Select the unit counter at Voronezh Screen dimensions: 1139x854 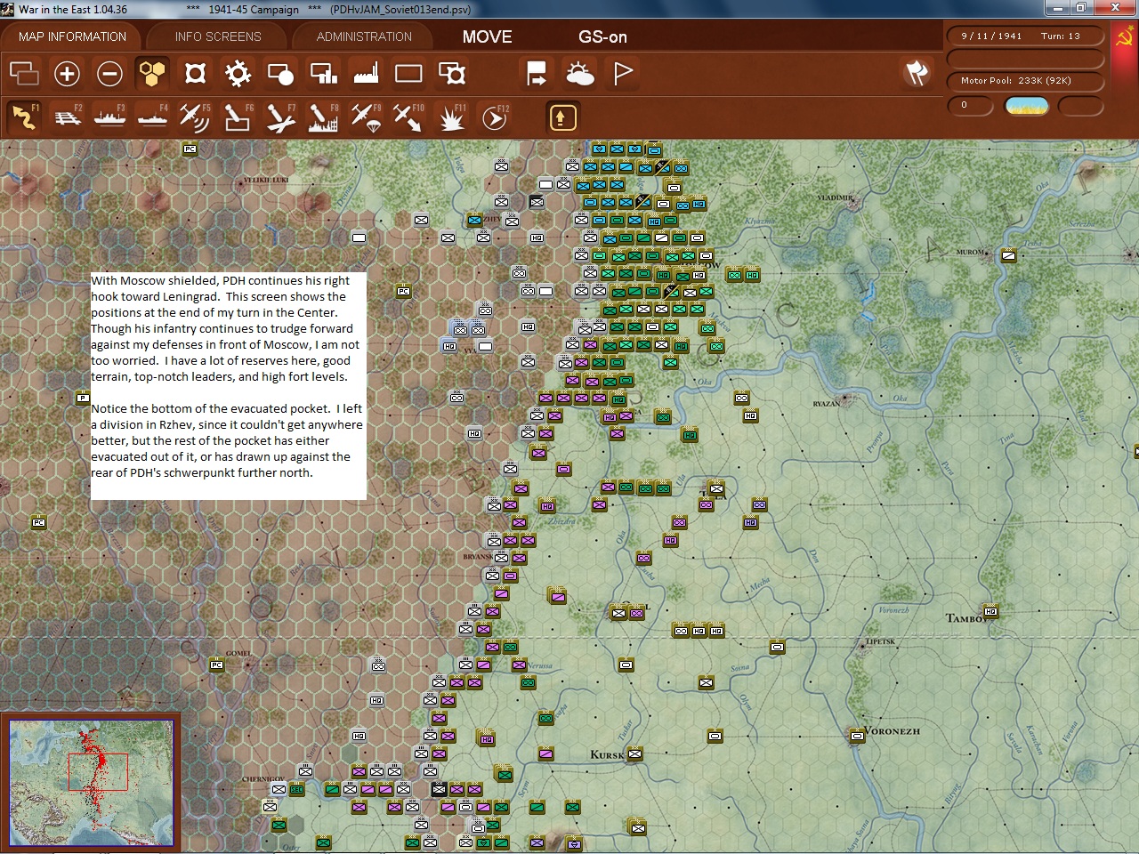857,736
